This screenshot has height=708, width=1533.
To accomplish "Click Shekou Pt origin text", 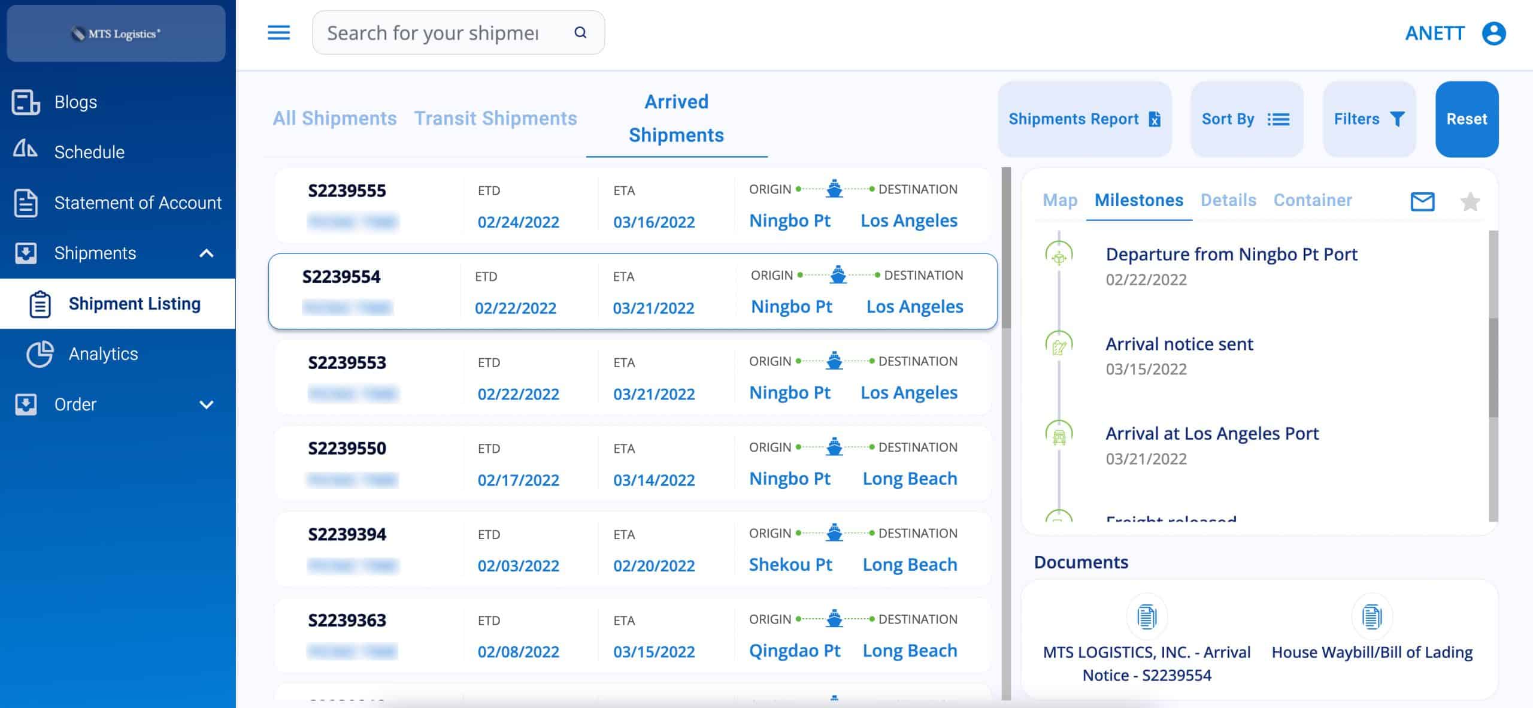I will click(790, 565).
